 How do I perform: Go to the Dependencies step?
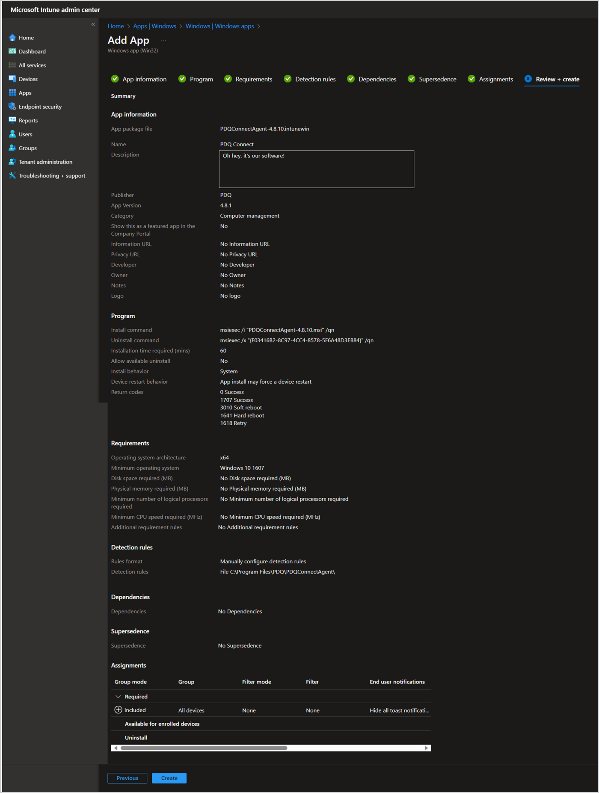coord(377,79)
